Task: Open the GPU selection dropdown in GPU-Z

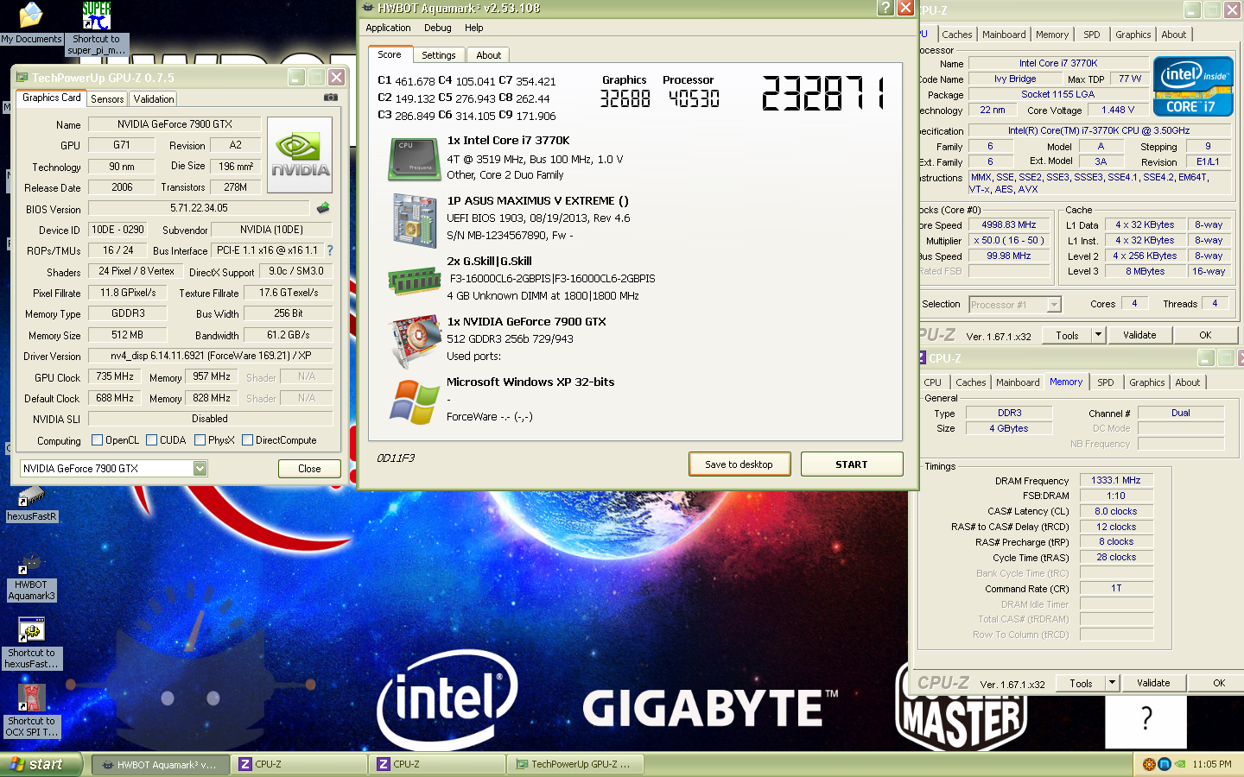Action: (200, 468)
